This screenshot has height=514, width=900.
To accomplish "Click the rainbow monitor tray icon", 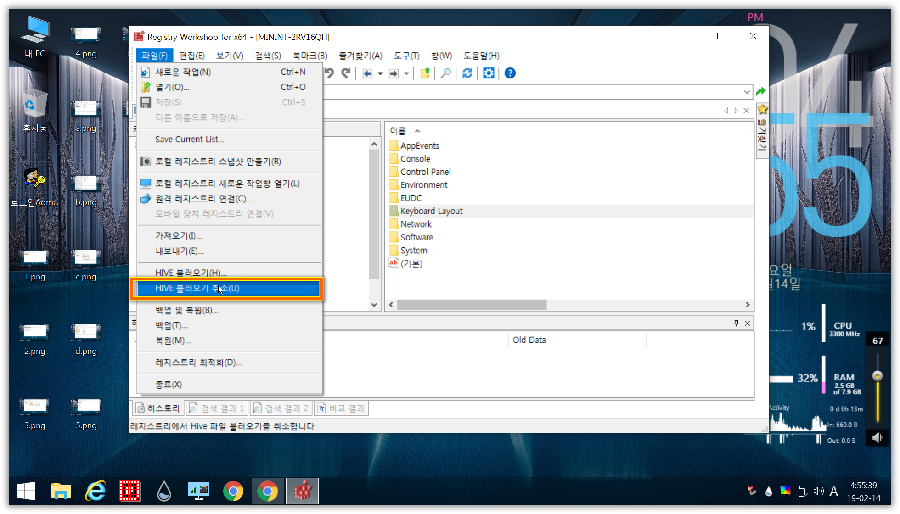I will click(x=785, y=491).
